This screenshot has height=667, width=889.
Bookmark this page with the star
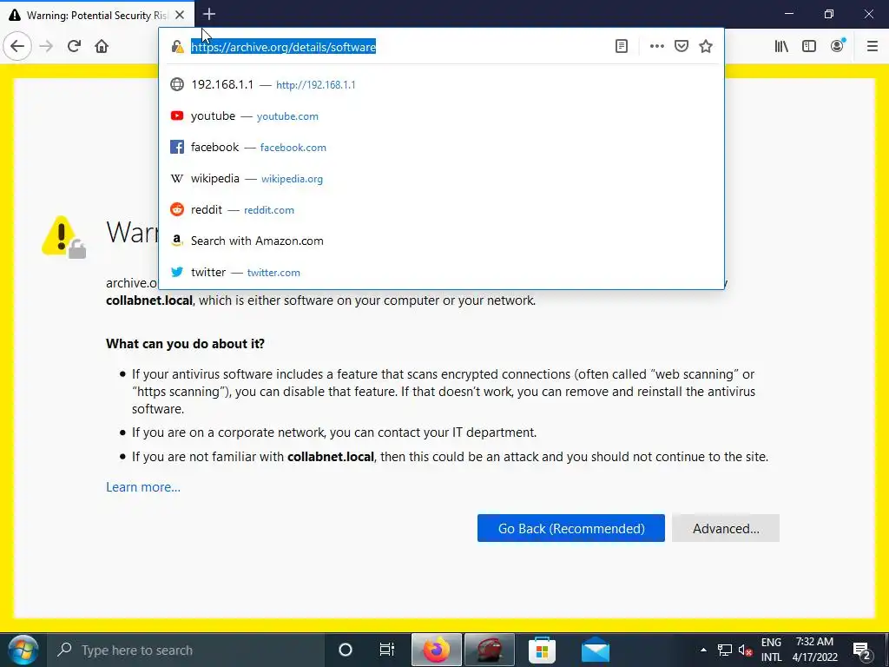click(706, 47)
